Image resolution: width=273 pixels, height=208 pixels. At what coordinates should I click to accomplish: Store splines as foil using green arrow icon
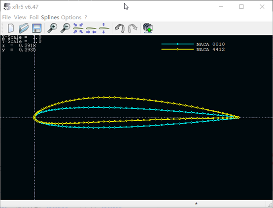click(x=148, y=28)
